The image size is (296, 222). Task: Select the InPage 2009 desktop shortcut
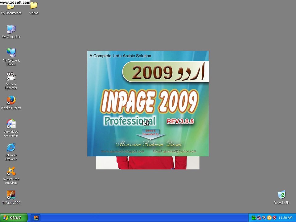click(x=11, y=197)
